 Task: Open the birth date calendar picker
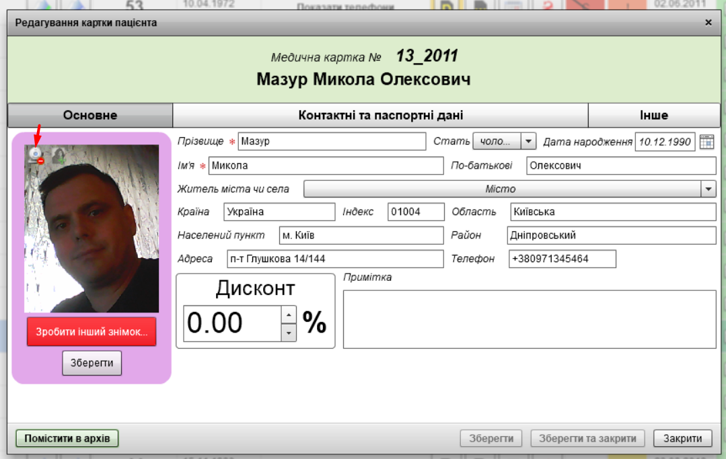tap(706, 141)
